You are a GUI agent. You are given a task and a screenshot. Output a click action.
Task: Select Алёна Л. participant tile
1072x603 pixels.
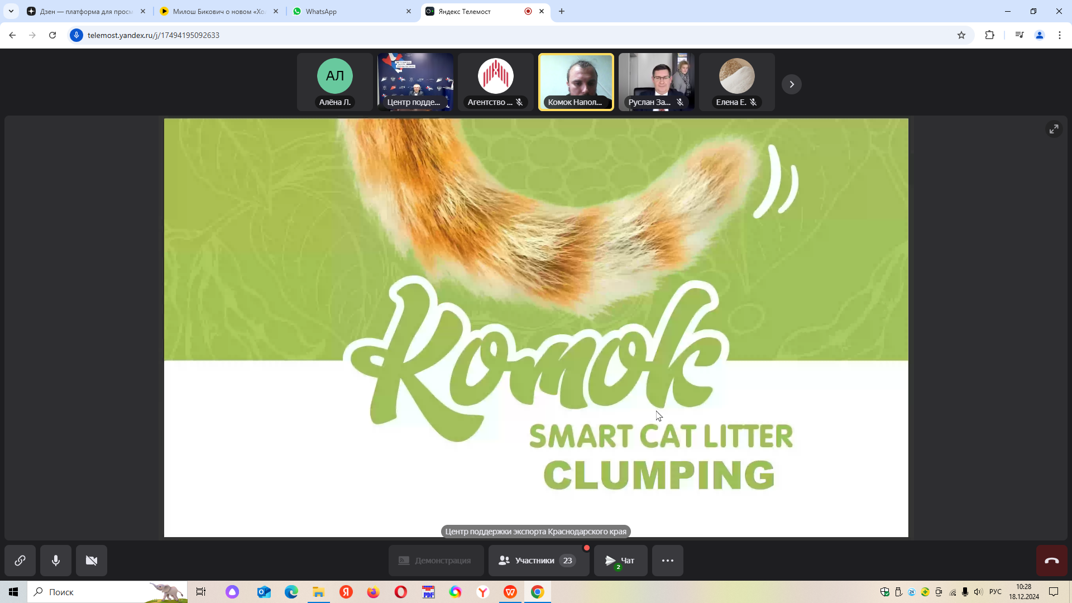point(335,82)
